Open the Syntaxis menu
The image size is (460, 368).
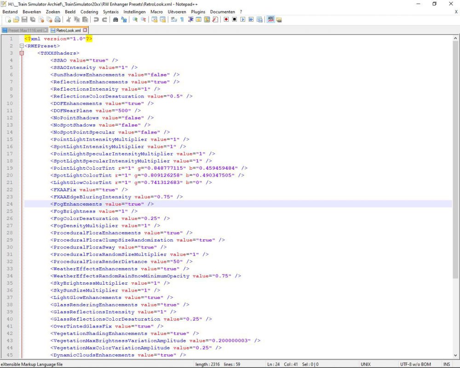[x=110, y=11]
